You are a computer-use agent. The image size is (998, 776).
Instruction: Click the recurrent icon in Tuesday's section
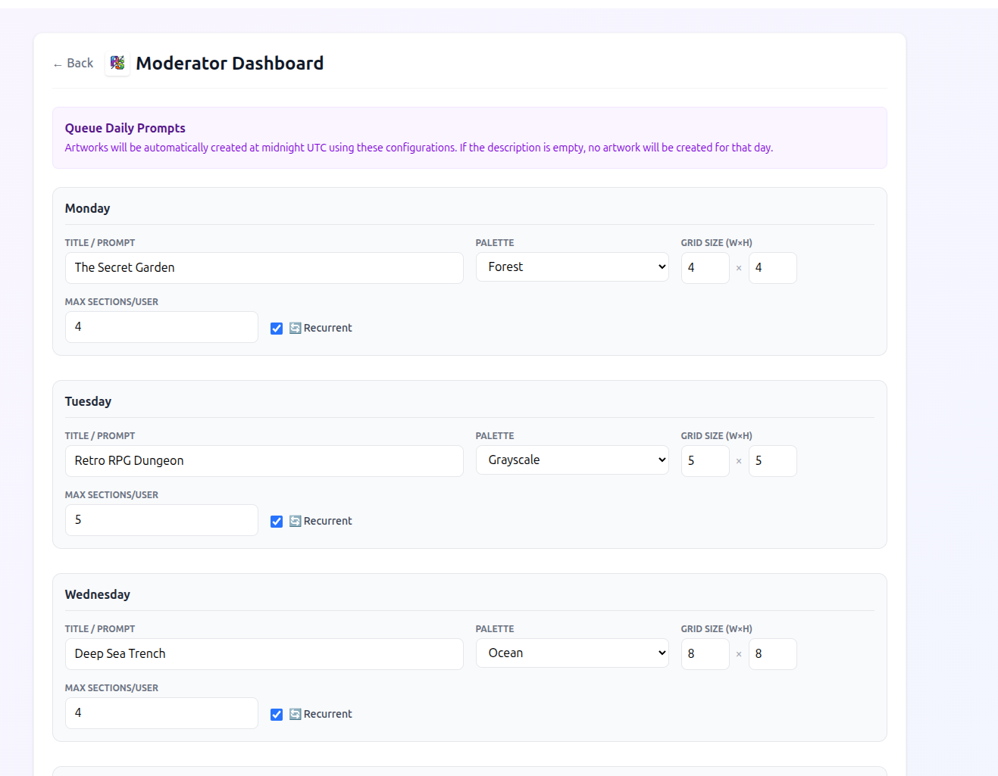[x=296, y=521]
